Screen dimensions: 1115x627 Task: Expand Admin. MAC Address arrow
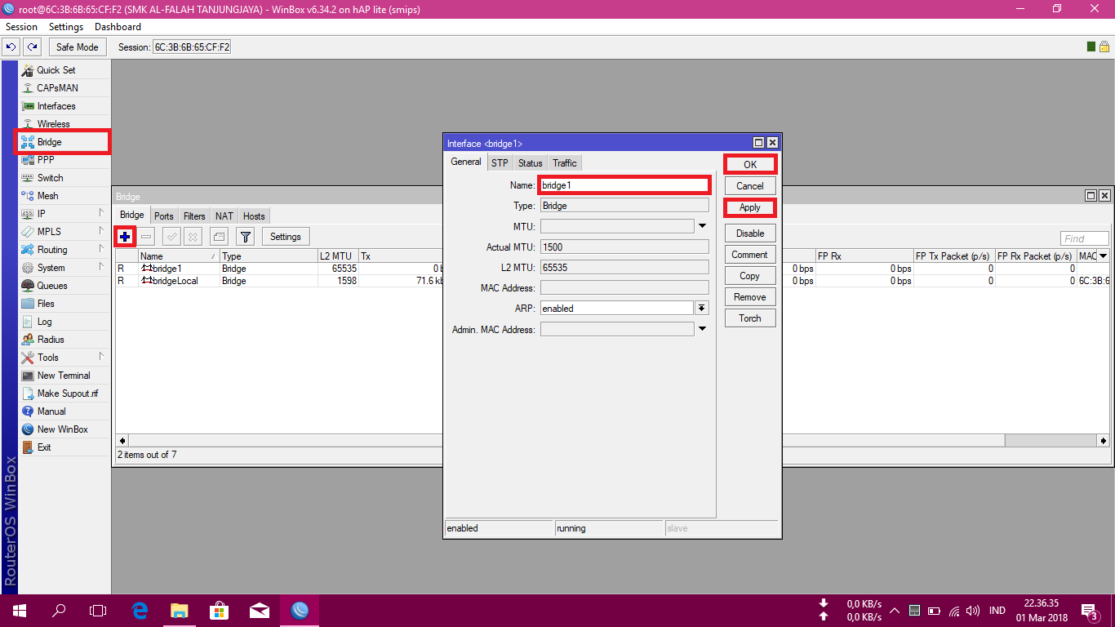702,330
